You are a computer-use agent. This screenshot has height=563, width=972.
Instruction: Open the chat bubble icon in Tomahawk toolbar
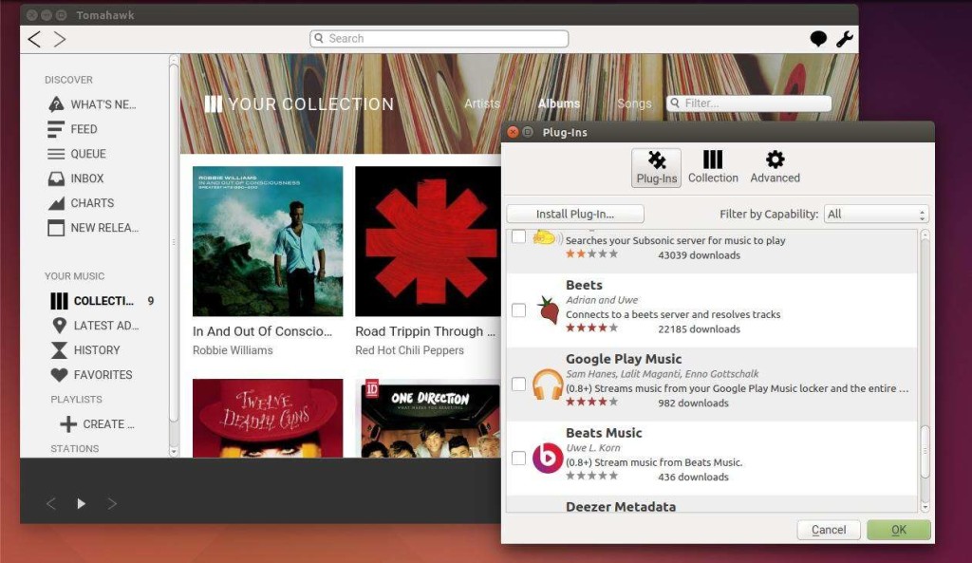818,39
